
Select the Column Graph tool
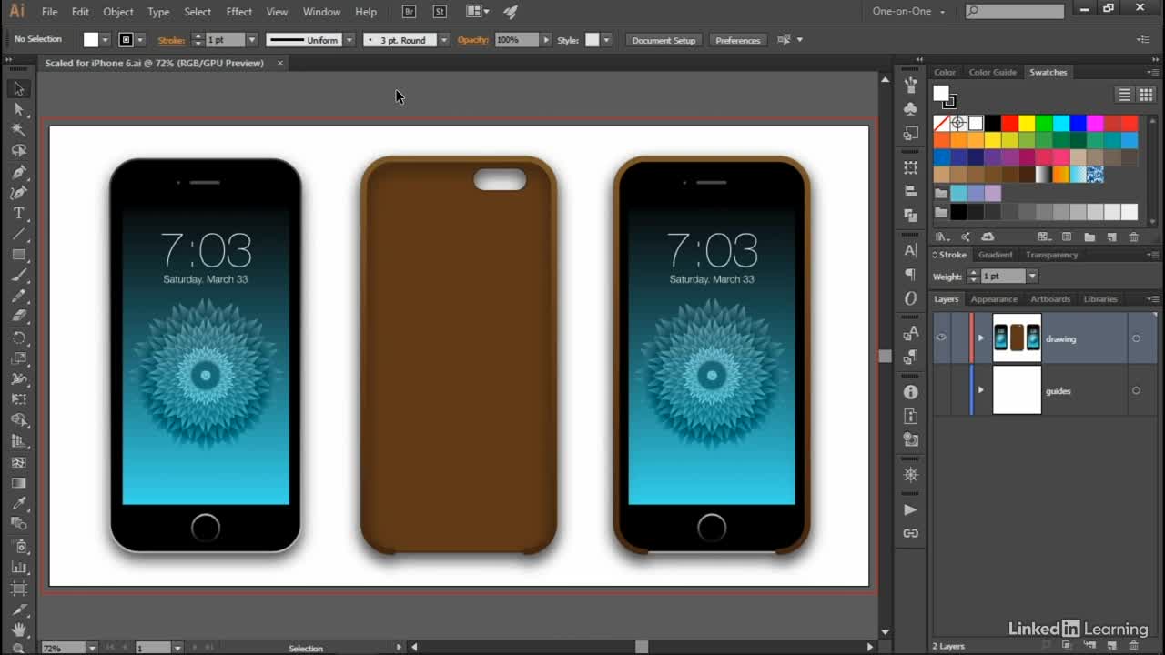18,567
